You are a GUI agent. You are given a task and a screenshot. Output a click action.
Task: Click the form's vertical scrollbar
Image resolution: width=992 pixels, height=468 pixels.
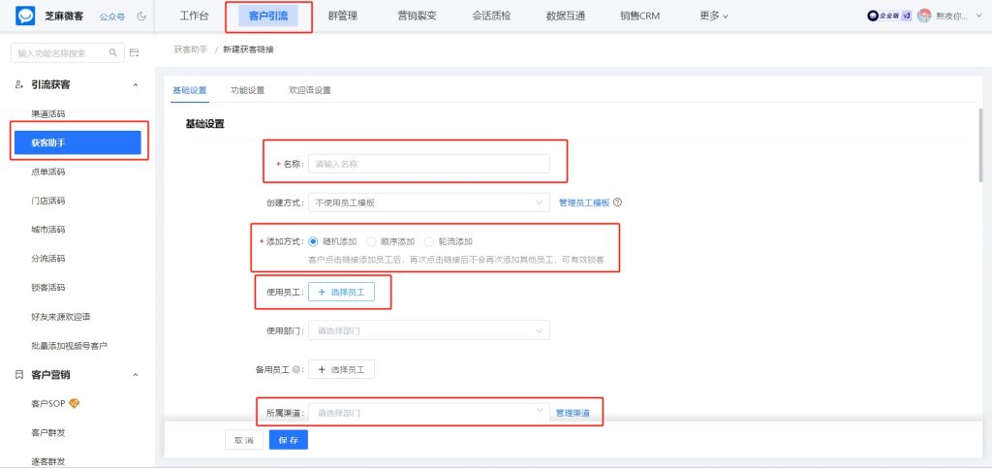(981, 145)
